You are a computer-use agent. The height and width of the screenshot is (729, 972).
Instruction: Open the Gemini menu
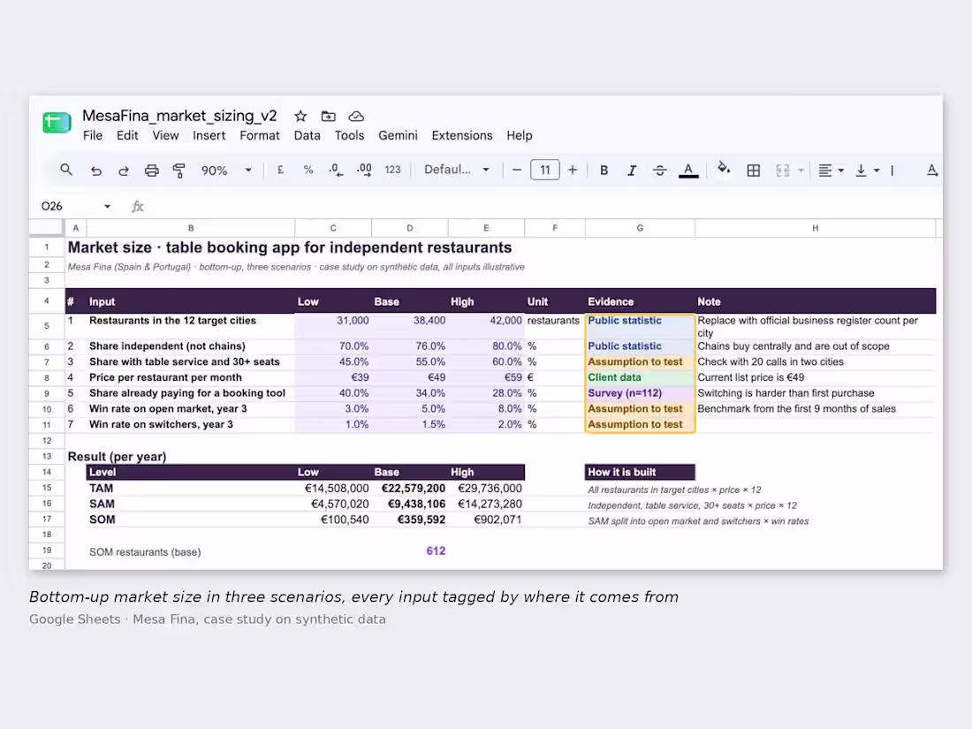(398, 135)
